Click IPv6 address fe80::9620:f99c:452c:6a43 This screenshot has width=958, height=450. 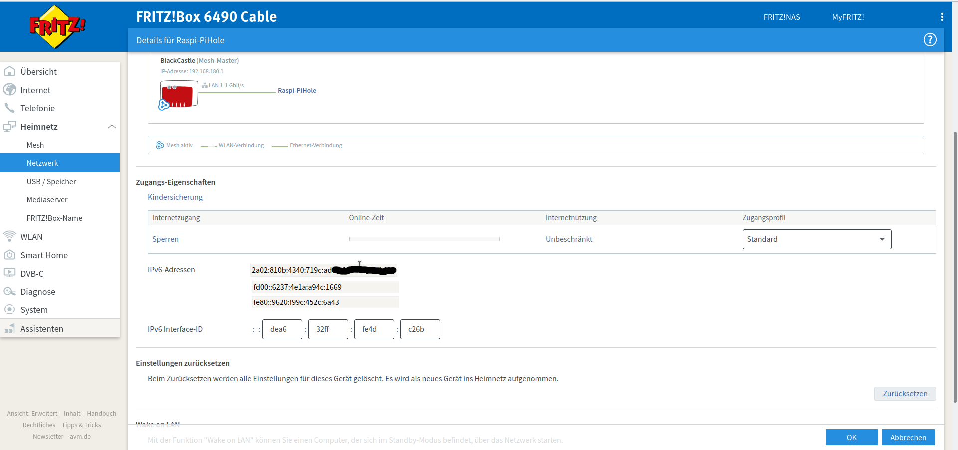(x=325, y=302)
